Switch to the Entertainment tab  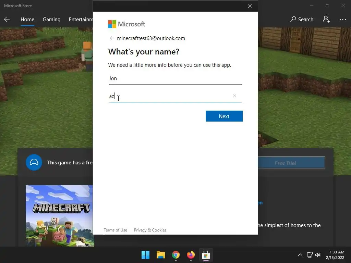[81, 20]
